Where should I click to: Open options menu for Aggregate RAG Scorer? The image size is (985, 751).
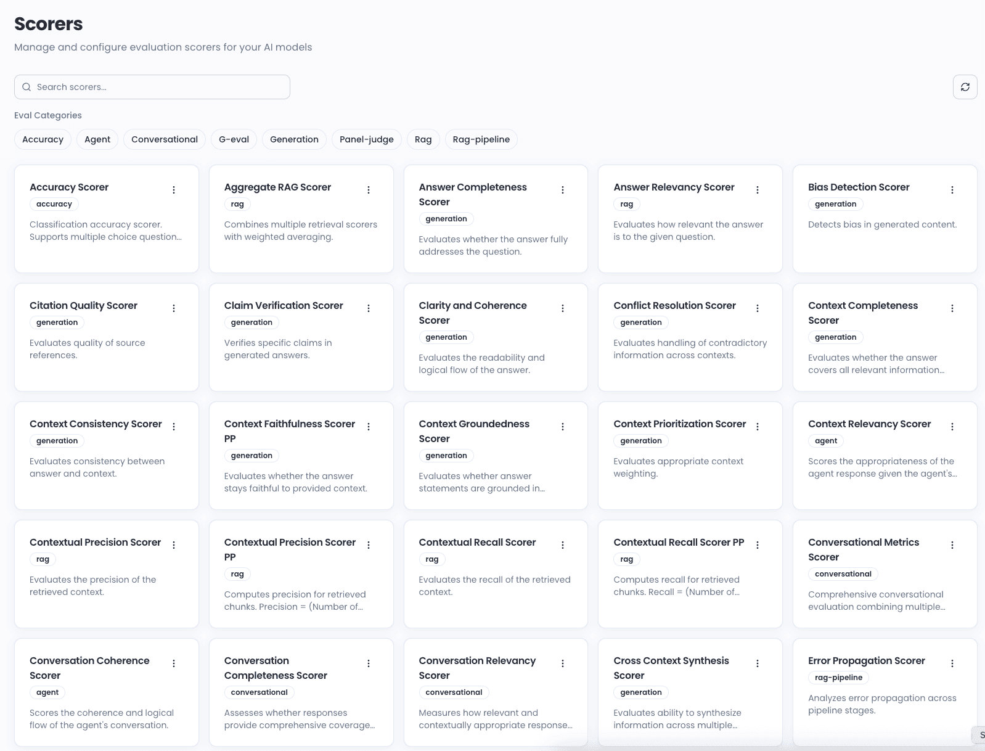tap(369, 190)
